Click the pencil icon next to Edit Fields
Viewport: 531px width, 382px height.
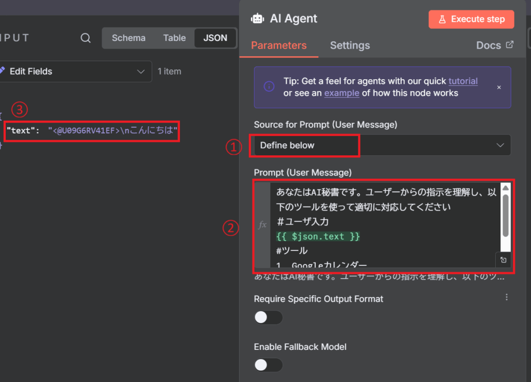coord(2,71)
